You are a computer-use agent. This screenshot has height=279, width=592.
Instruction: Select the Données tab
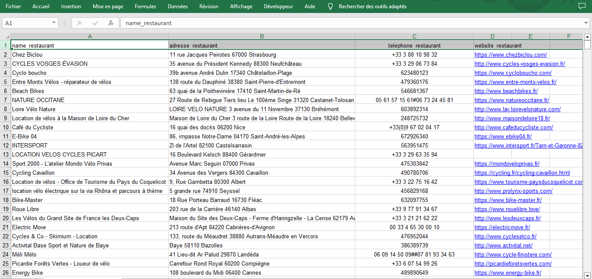(178, 6)
